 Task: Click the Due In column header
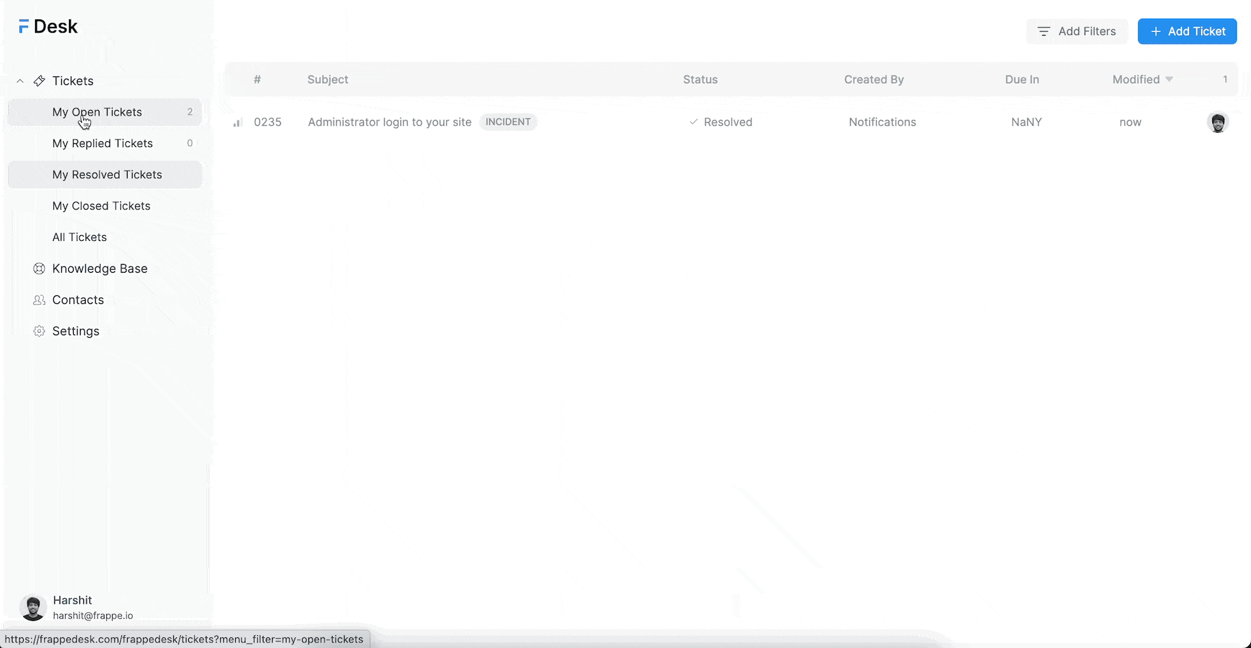coord(1022,79)
